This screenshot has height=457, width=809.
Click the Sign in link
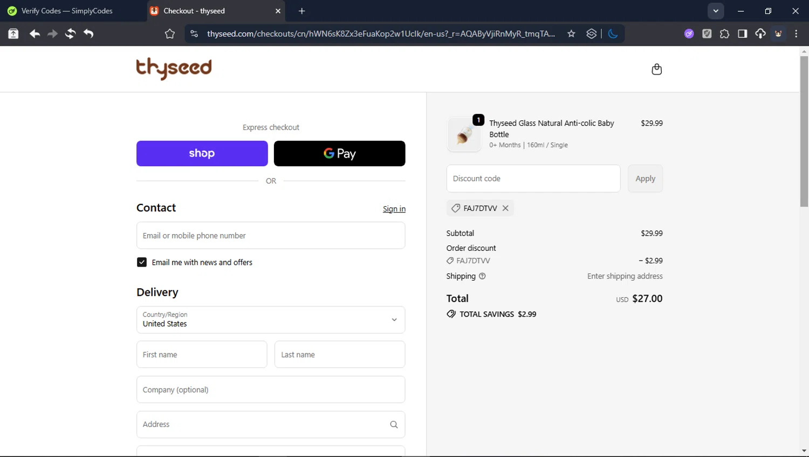point(394,209)
